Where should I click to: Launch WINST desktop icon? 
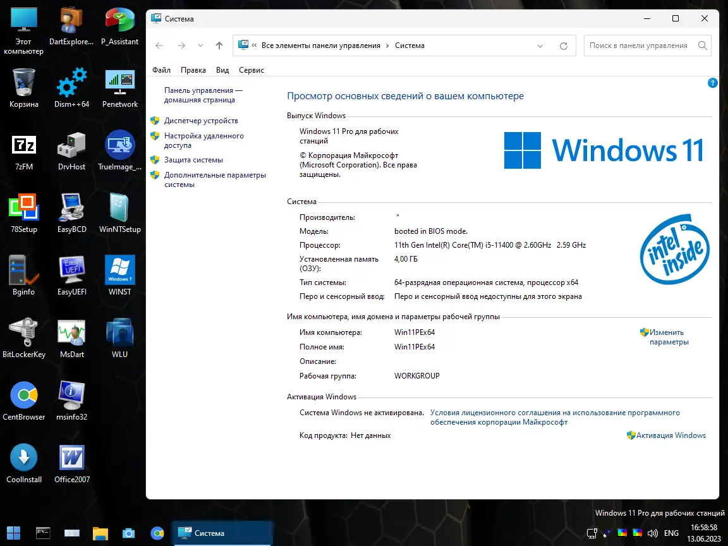coord(120,276)
